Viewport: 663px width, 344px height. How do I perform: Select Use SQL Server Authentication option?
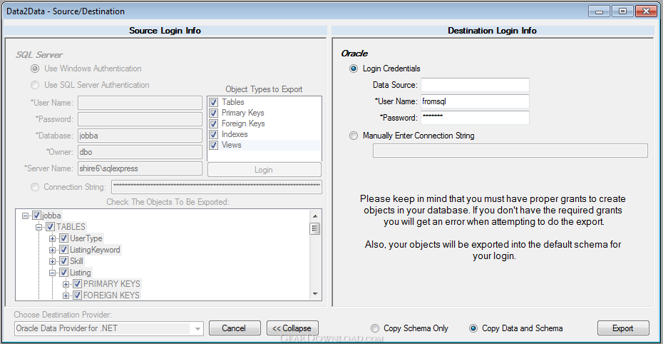35,85
